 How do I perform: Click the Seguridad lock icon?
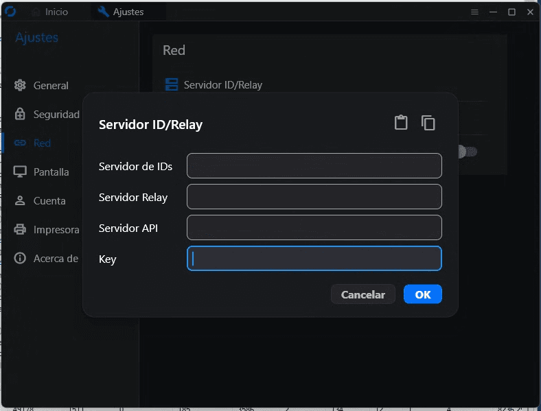click(20, 114)
